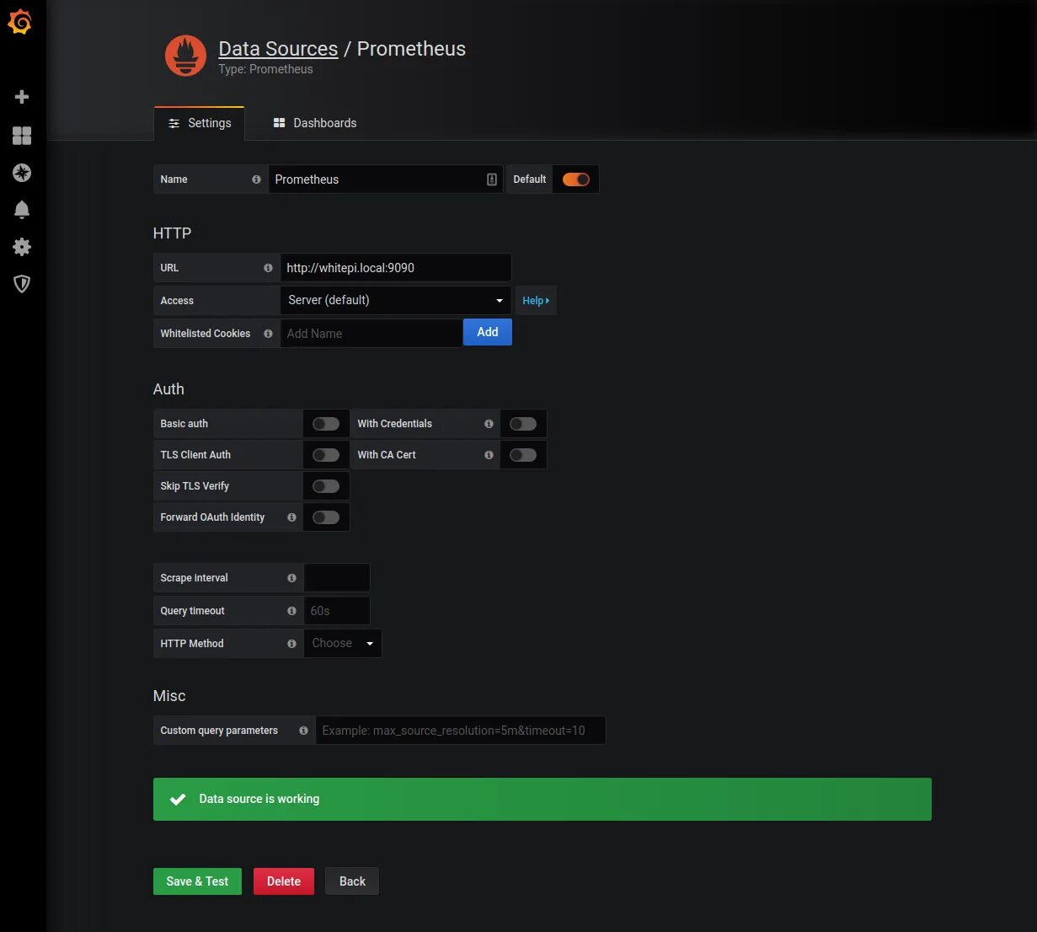This screenshot has width=1037, height=932.
Task: Click the icon inside the Name field
Action: tap(492, 179)
